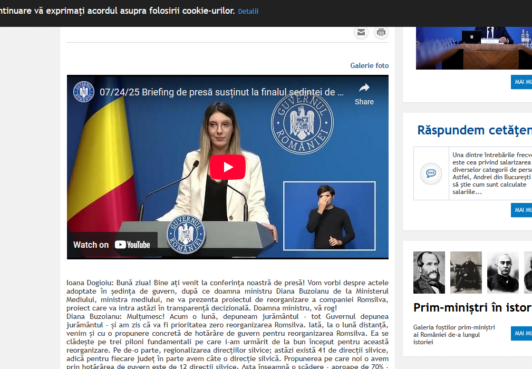
Task: Select the first bearded prime minister portrait
Action: coord(429,273)
